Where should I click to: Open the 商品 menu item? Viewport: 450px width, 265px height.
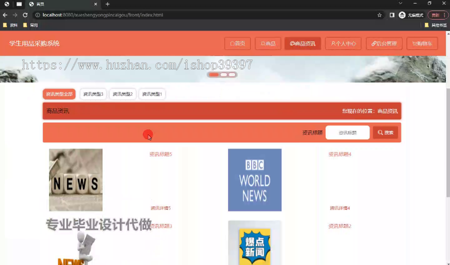268,43
